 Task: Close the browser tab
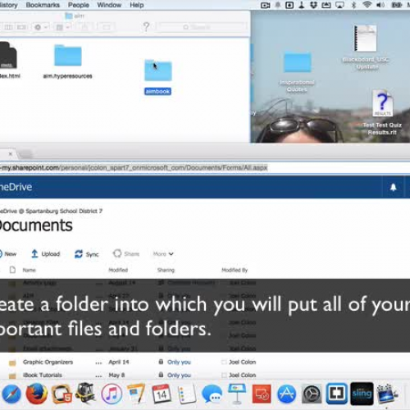tap(11, 154)
